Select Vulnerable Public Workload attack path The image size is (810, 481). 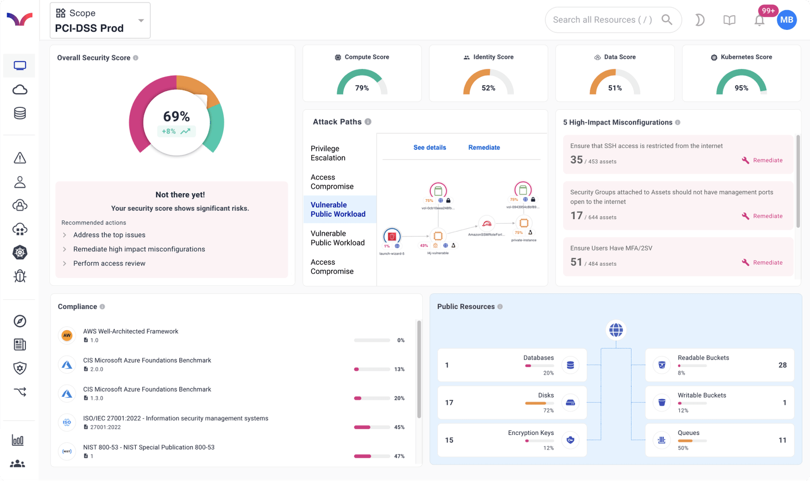click(338, 209)
